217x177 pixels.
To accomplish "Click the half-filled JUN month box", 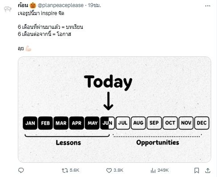I will coord(107,123).
